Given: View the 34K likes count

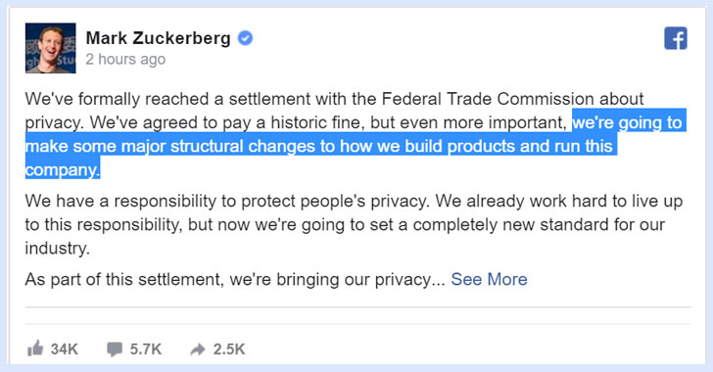Looking at the screenshot, I should (x=64, y=349).
